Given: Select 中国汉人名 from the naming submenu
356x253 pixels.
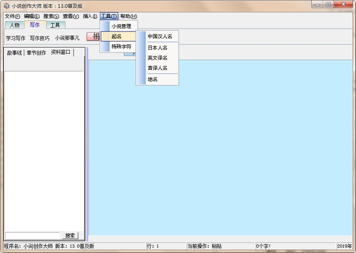Looking at the screenshot, I should click(x=160, y=37).
